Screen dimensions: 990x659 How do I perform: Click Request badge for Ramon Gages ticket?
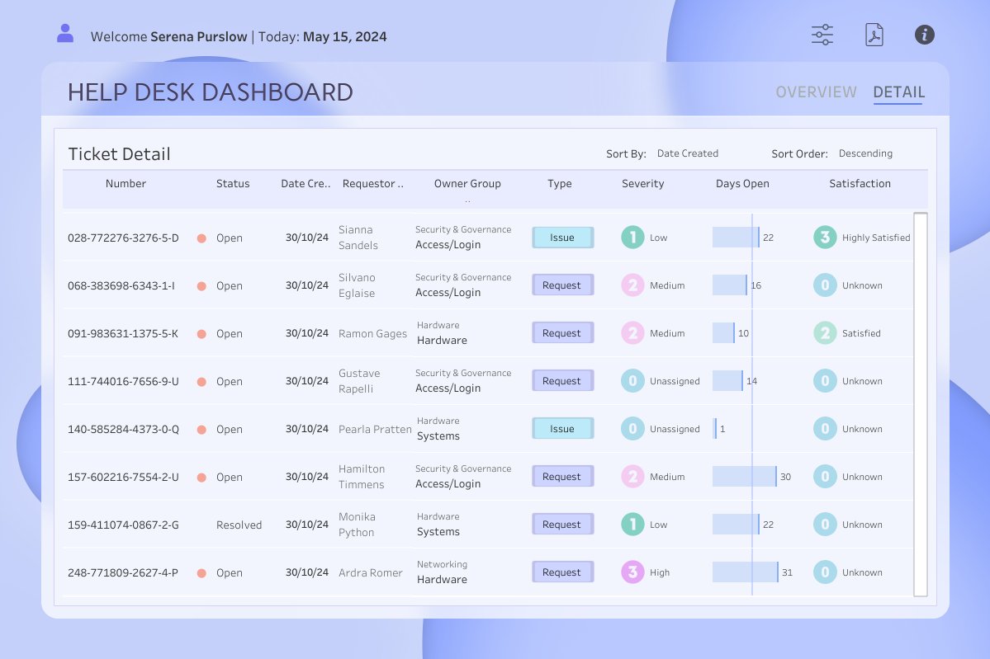click(x=562, y=333)
